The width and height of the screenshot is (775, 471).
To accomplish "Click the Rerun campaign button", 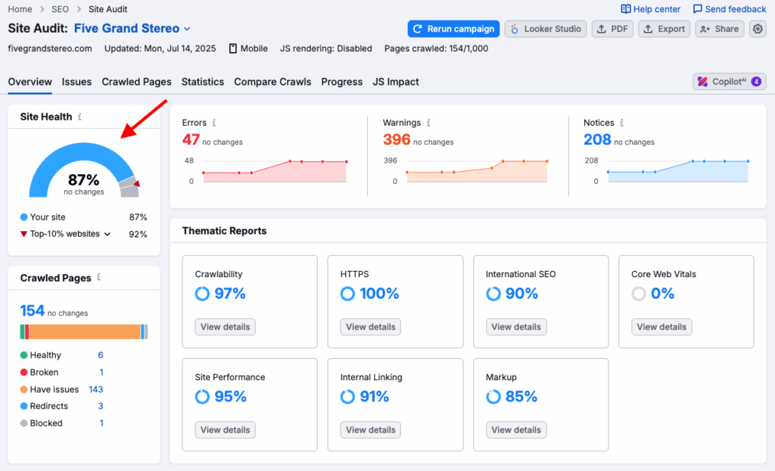I will coord(454,29).
